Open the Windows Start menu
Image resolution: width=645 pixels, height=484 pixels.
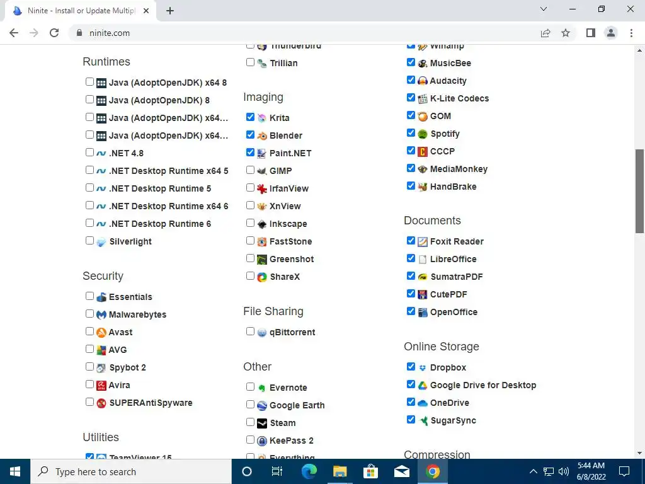coord(15,471)
